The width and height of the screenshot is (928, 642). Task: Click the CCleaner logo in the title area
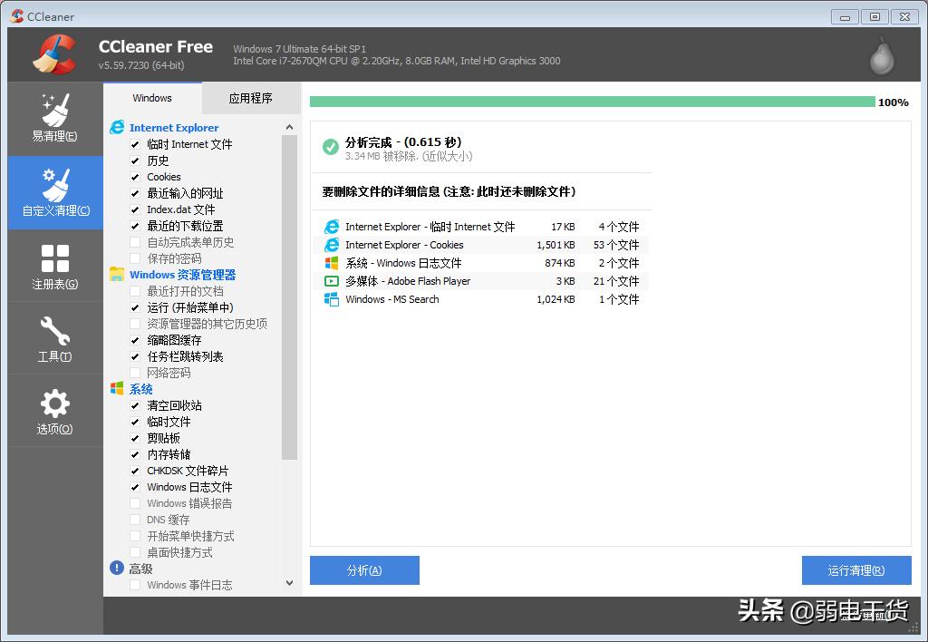(x=54, y=53)
